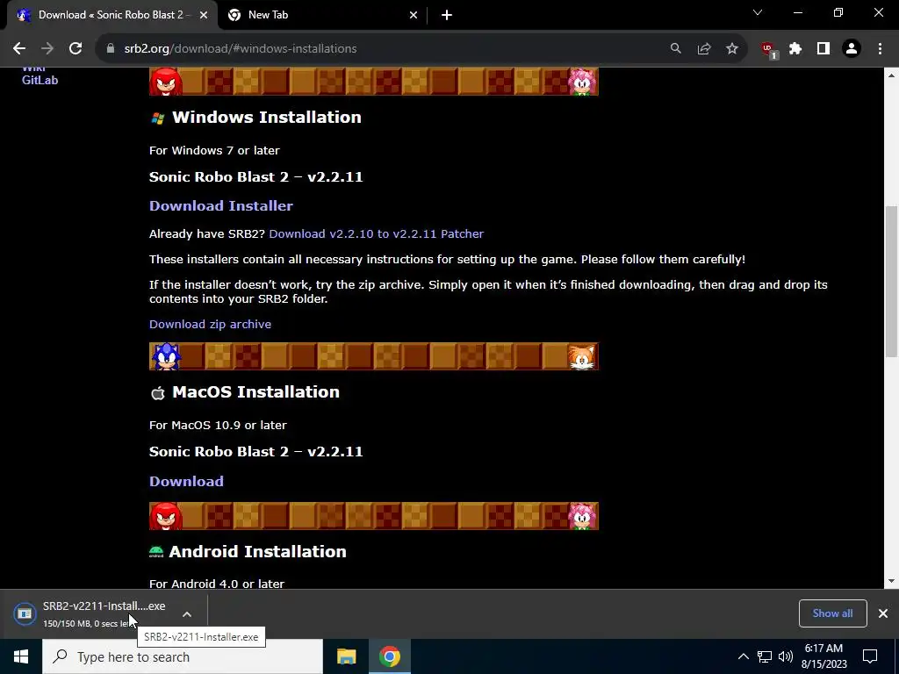The height and width of the screenshot is (674, 899).
Task: Click the Sonic sprite above MacOS Installation
Action: pos(166,356)
